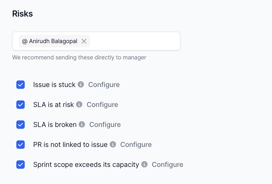Untick the PR is not linked to issue checkbox
Screen dimensions: 272x184
pyautogui.click(x=21, y=145)
